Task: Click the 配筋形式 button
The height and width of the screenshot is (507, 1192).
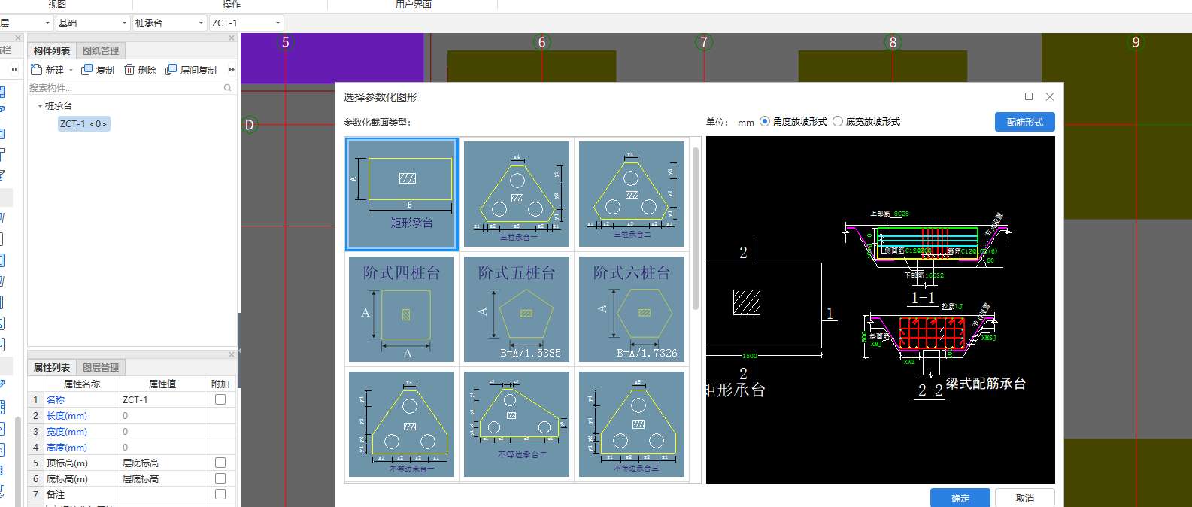Action: pos(1024,122)
